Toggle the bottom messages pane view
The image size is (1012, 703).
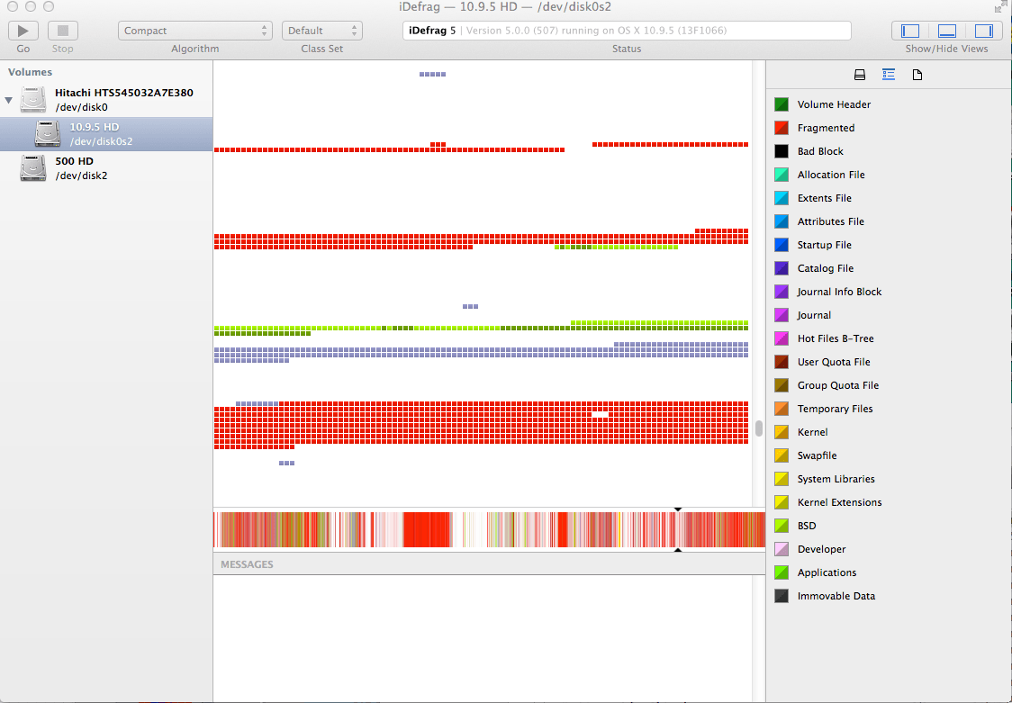tap(947, 31)
